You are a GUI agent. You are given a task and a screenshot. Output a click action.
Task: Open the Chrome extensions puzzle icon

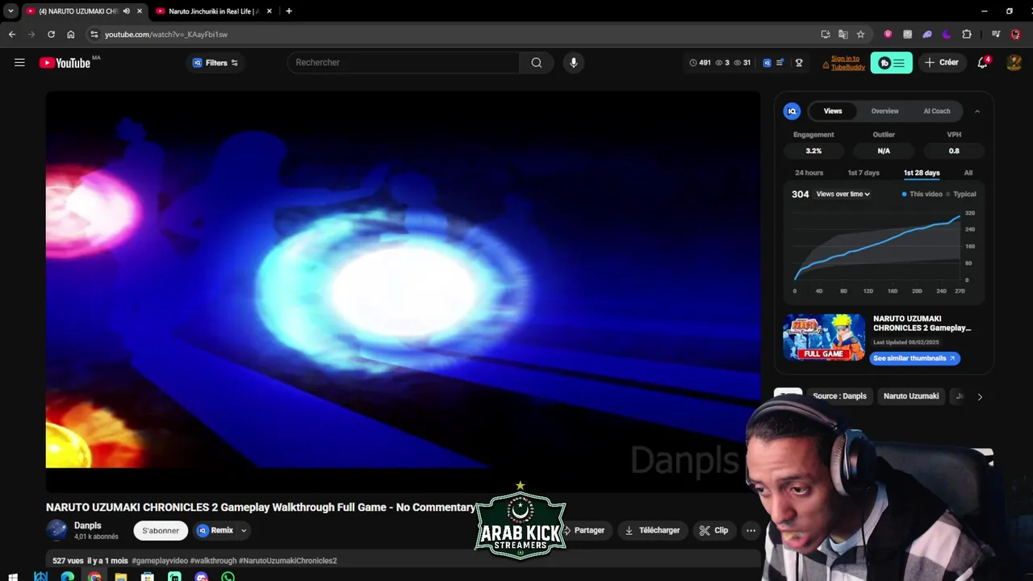point(967,34)
